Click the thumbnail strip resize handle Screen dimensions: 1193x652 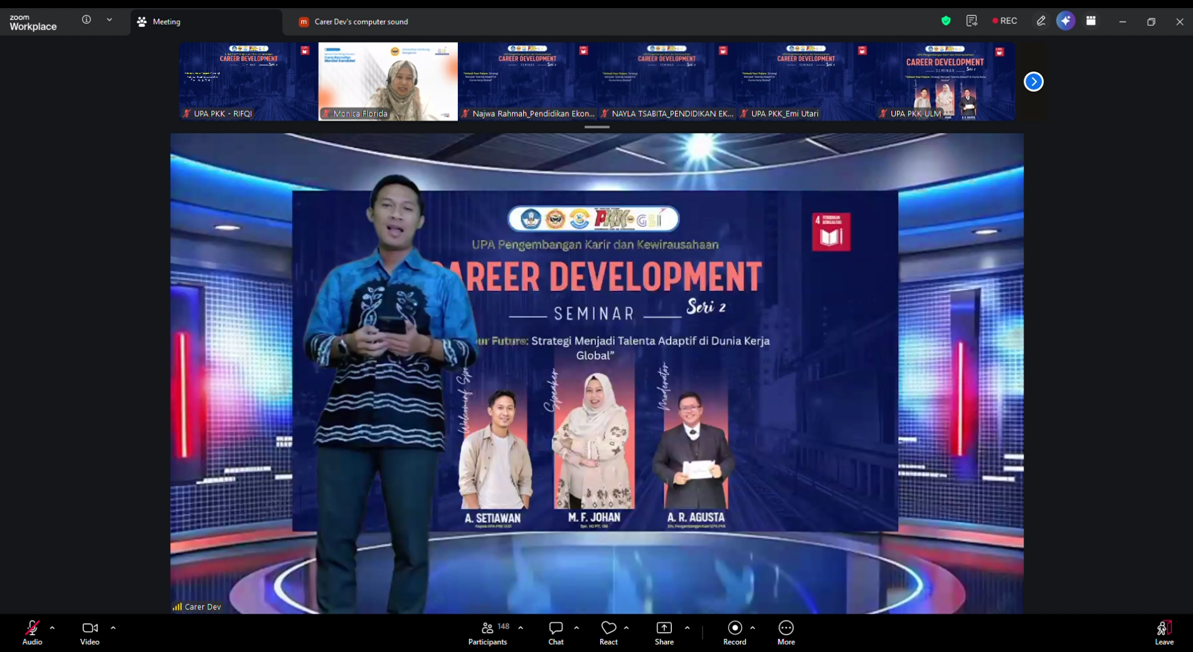click(596, 127)
